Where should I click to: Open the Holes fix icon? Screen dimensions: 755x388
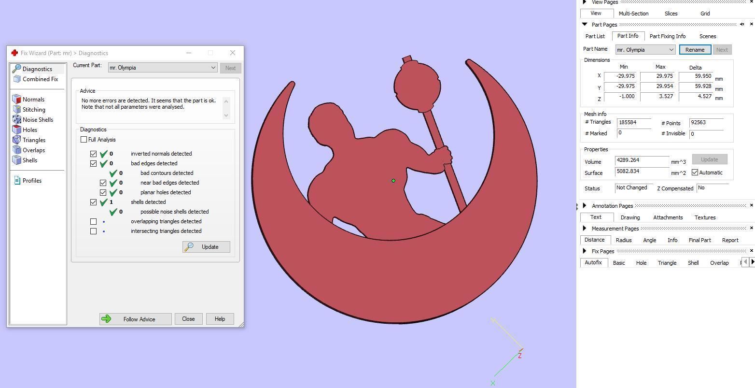(x=16, y=130)
